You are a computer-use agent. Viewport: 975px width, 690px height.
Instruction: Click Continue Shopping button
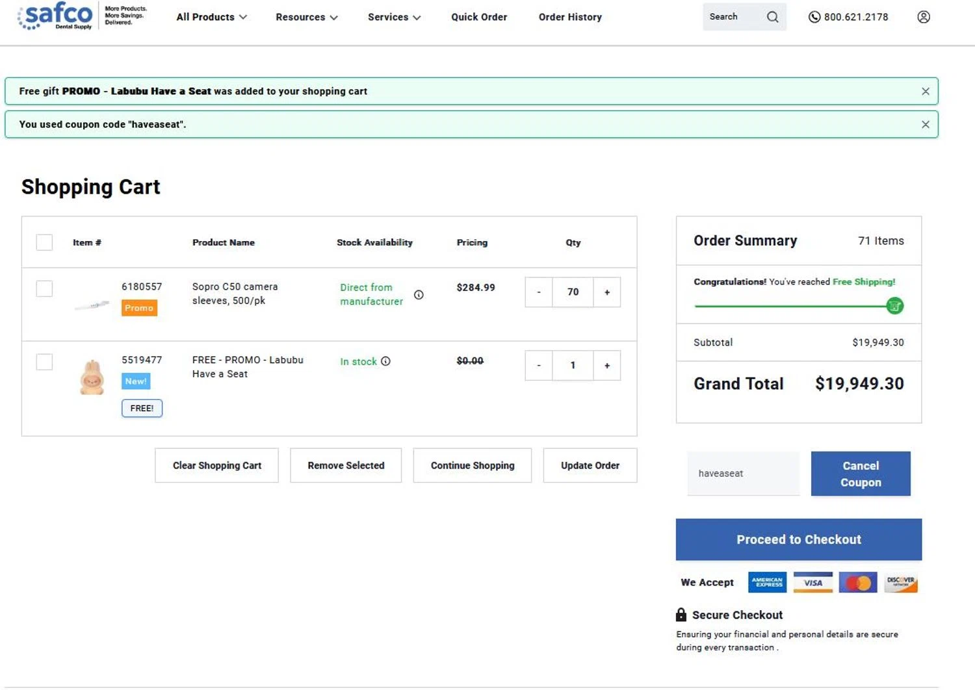coord(473,465)
